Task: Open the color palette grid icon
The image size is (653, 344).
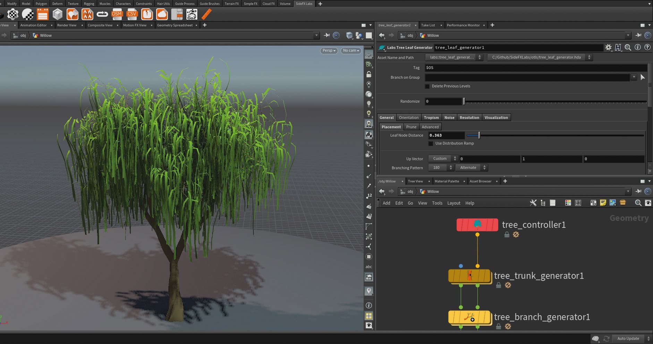Action: 568,203
